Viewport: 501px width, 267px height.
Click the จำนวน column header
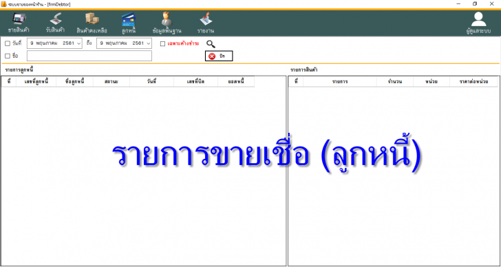tap(394, 81)
